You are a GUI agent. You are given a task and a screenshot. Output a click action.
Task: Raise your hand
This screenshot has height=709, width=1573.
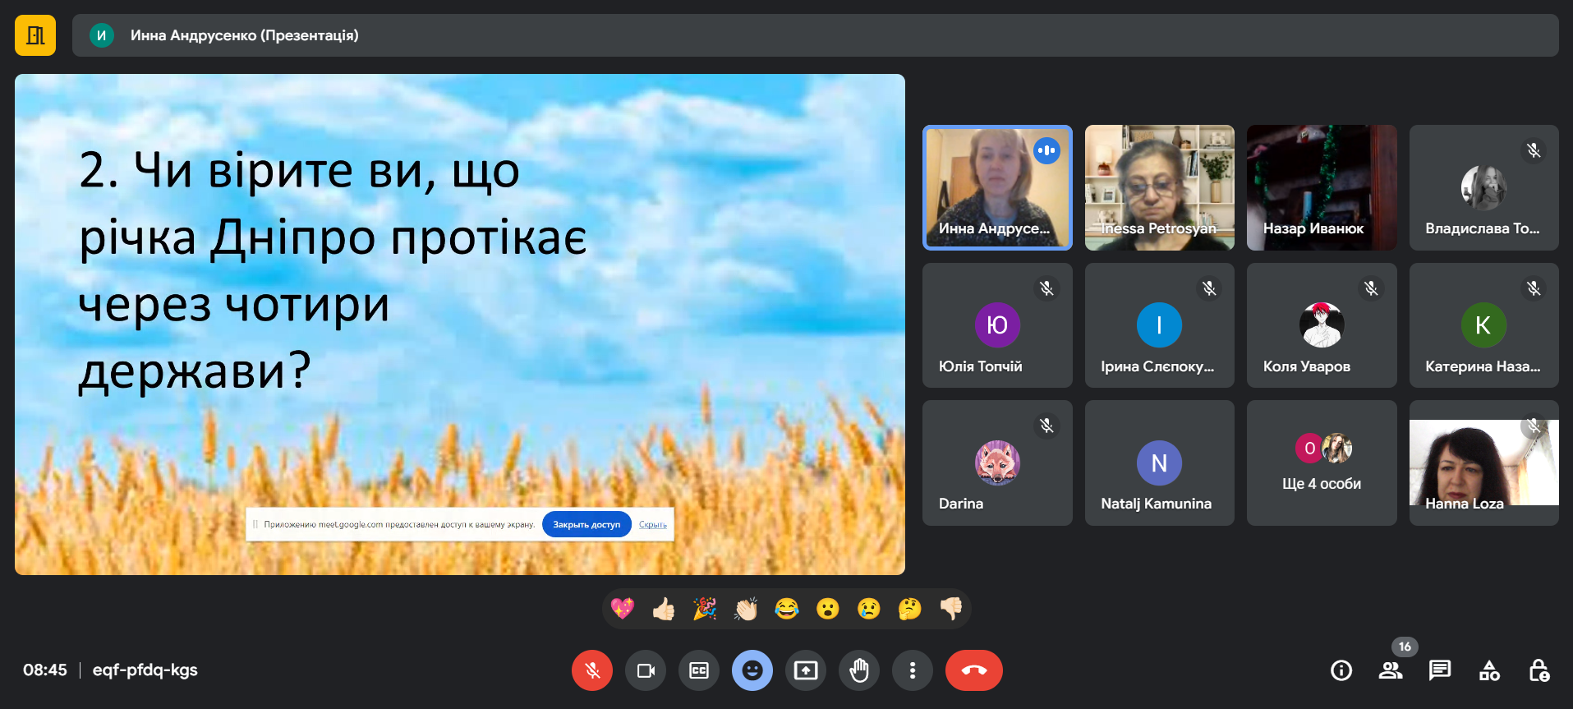tap(859, 670)
